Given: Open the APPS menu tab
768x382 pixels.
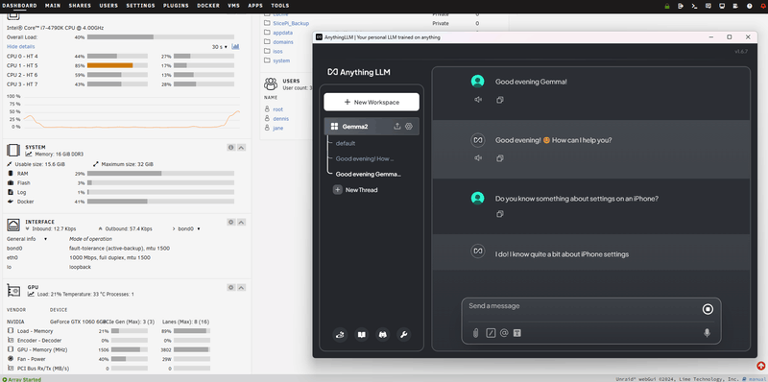Looking at the screenshot, I should (x=255, y=6).
